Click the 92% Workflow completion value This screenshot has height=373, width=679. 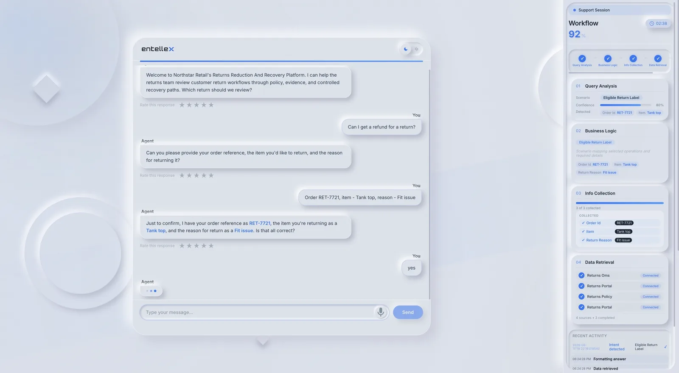[577, 34]
